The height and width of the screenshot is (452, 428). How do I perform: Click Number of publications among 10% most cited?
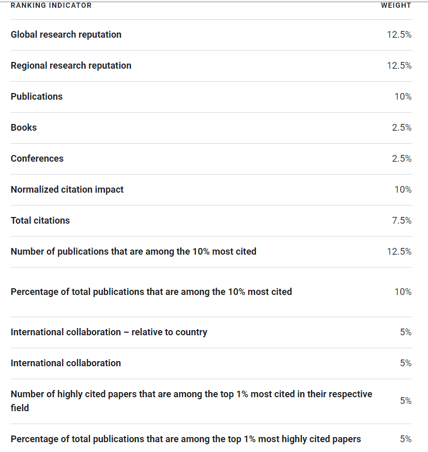133,252
